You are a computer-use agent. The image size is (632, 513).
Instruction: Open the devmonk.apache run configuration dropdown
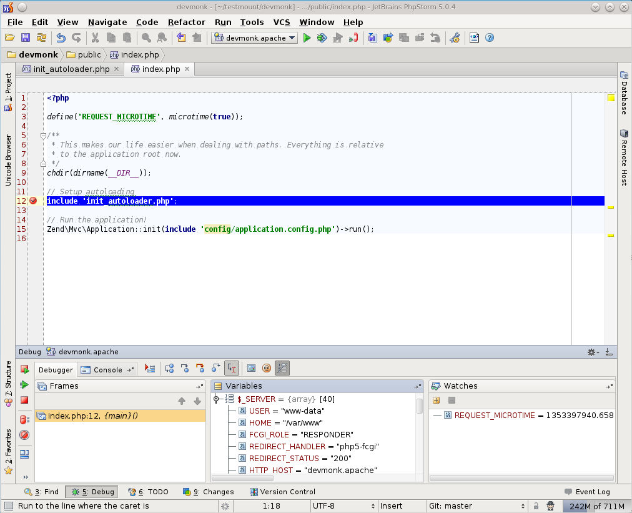[255, 38]
